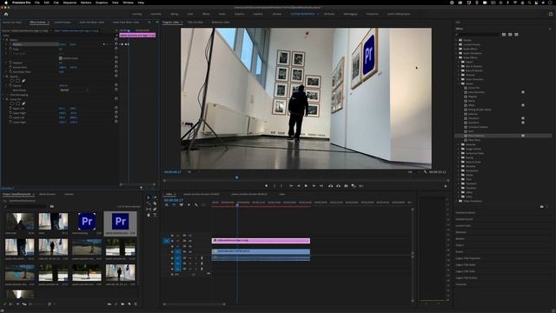Select the Warp Stabilizer effect
The height and width of the screenshot is (313, 556).
(476, 136)
